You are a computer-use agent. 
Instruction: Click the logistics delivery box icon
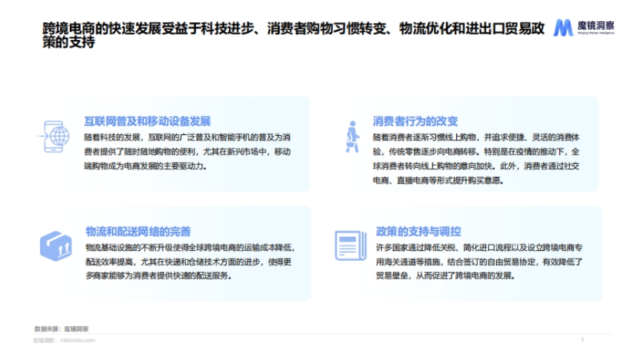click(56, 245)
